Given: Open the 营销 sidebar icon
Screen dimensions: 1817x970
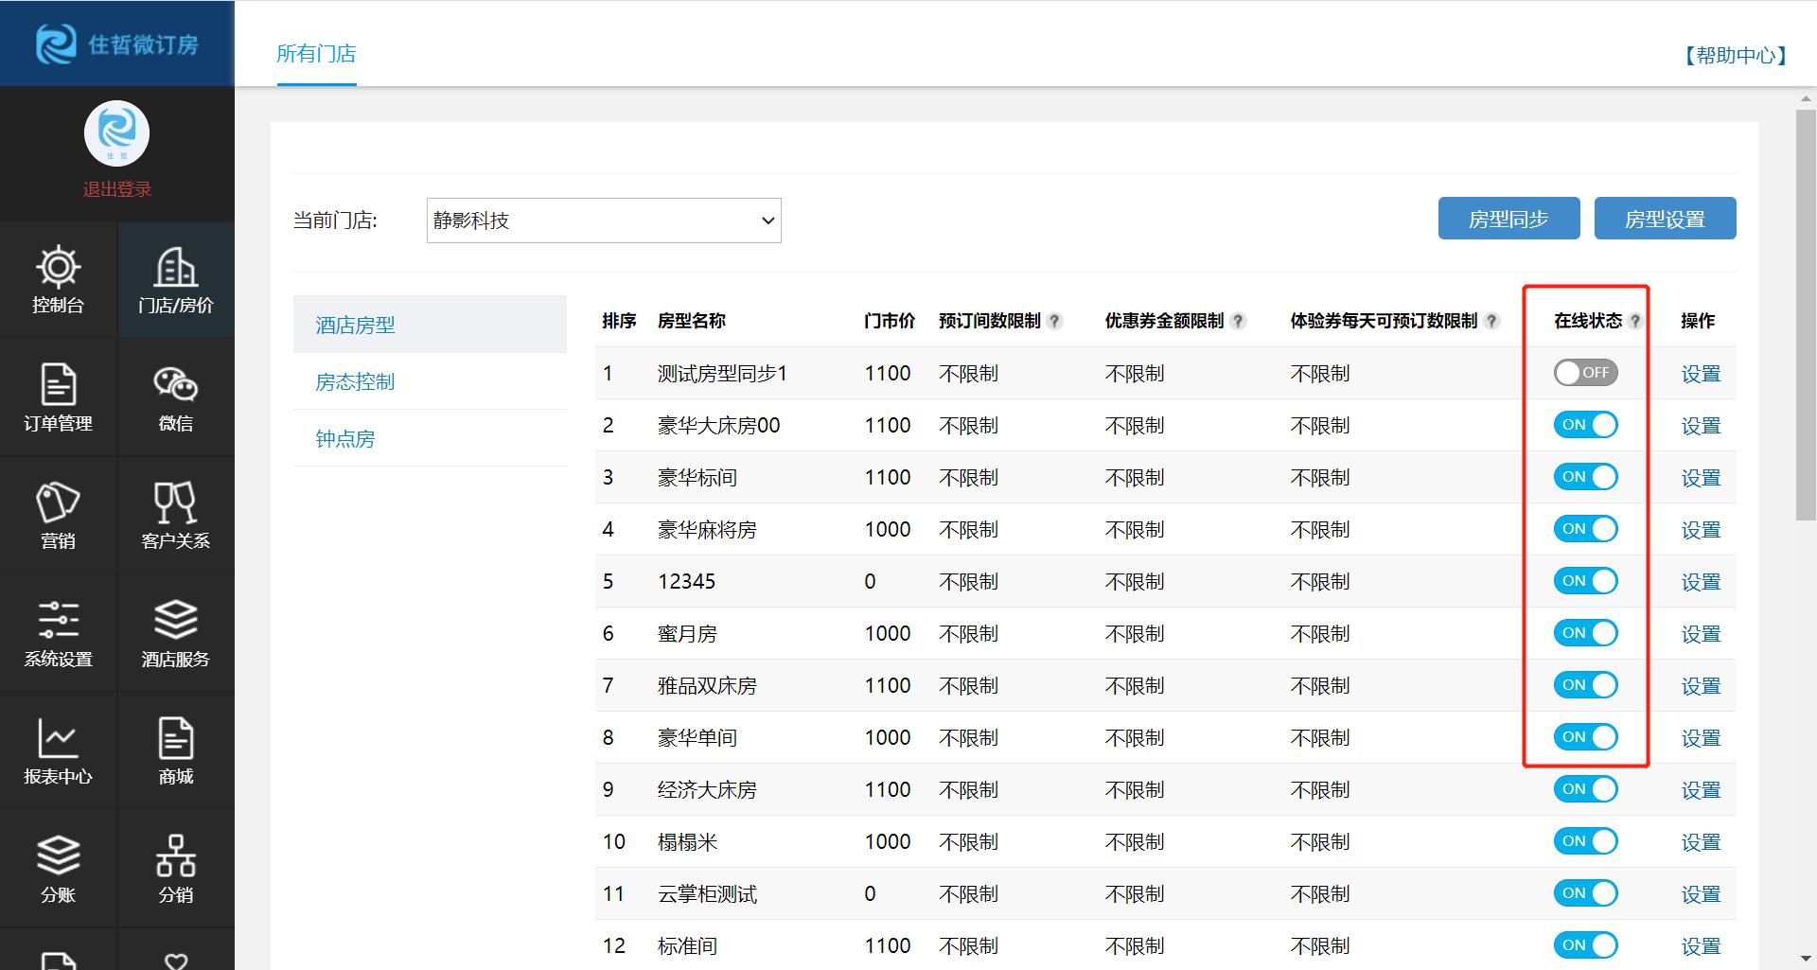Looking at the screenshot, I should pyautogui.click(x=58, y=516).
